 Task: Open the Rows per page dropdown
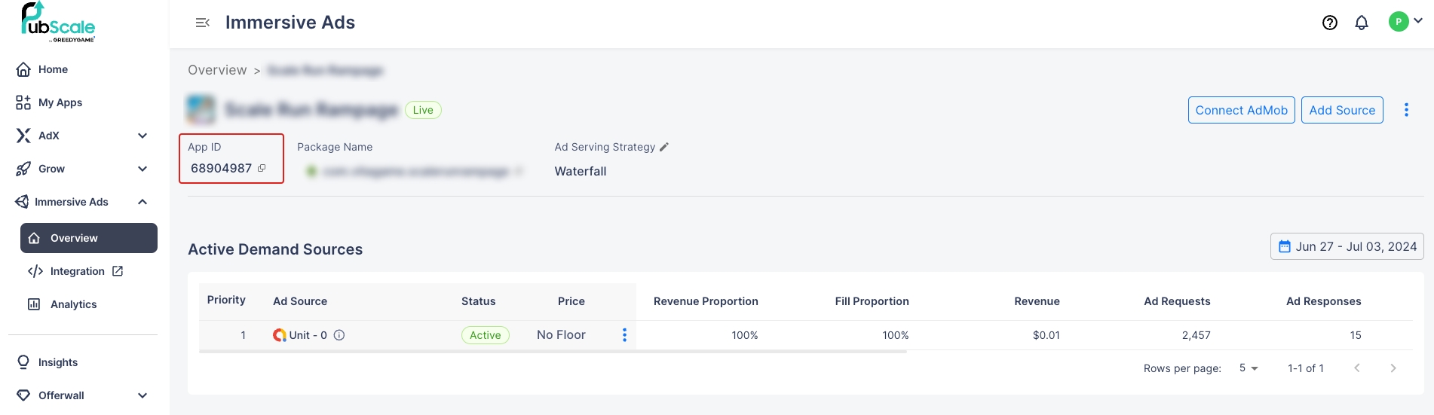tap(1249, 368)
